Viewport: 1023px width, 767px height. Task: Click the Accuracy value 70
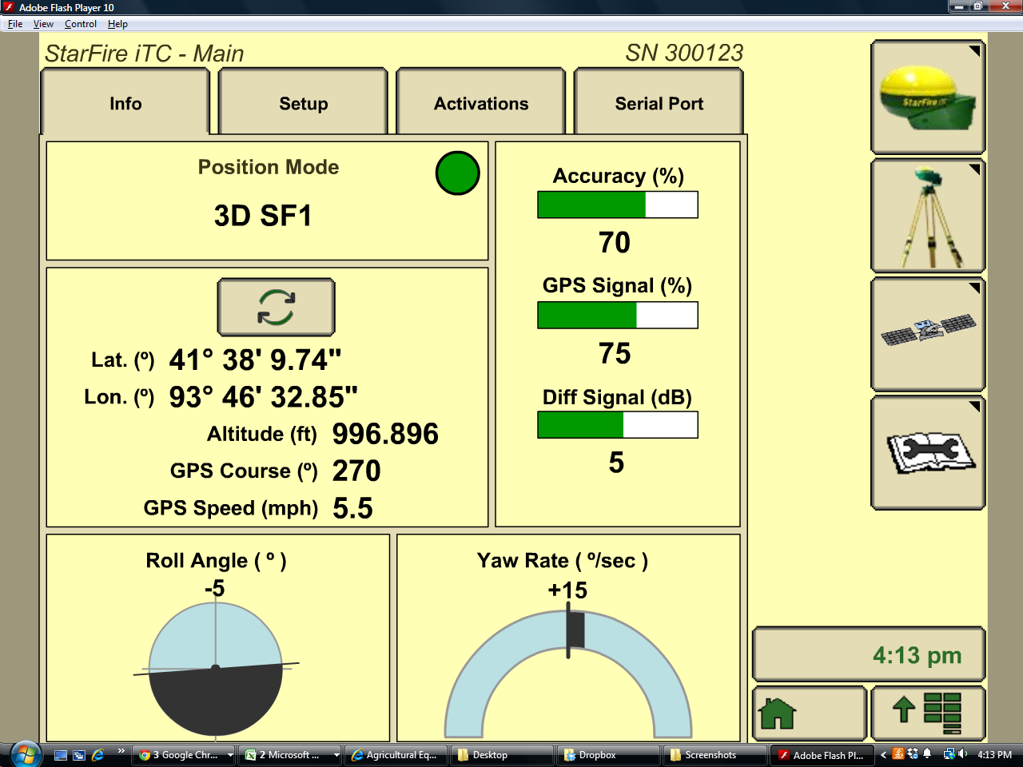click(x=615, y=242)
